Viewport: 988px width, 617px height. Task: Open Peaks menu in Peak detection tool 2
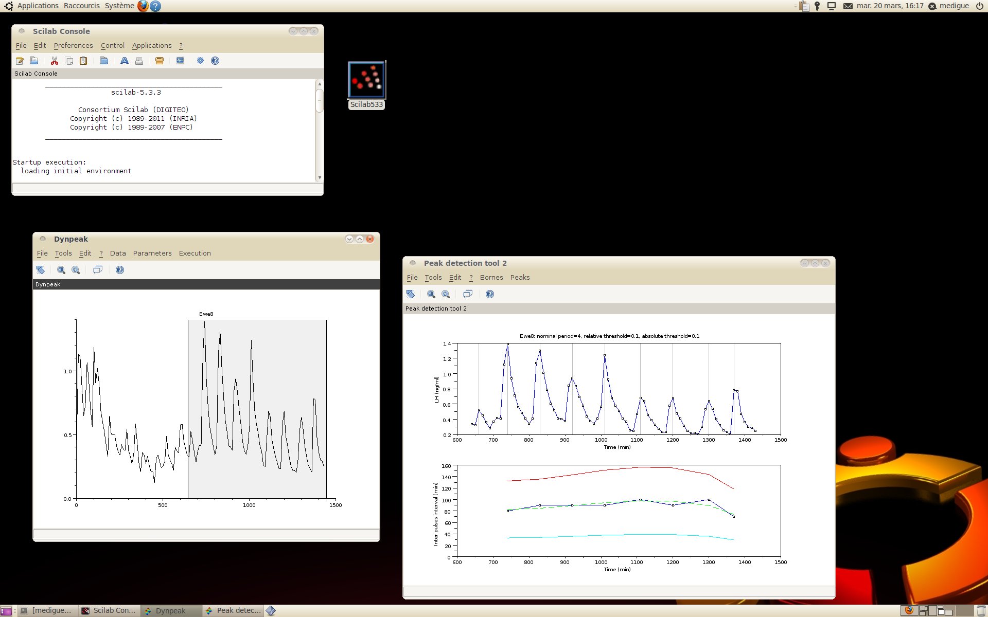[x=520, y=278]
